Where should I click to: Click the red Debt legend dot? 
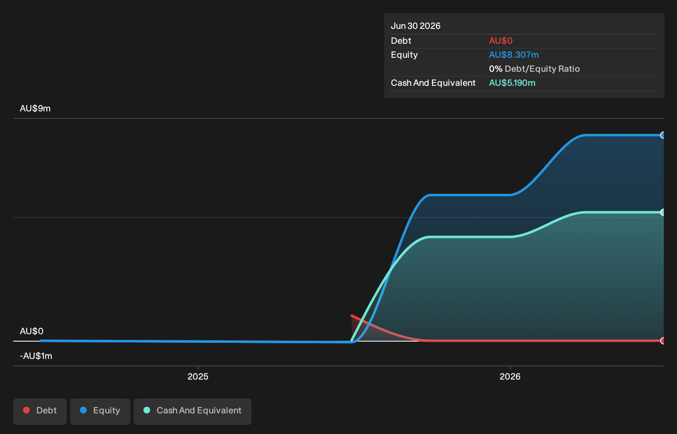click(26, 410)
